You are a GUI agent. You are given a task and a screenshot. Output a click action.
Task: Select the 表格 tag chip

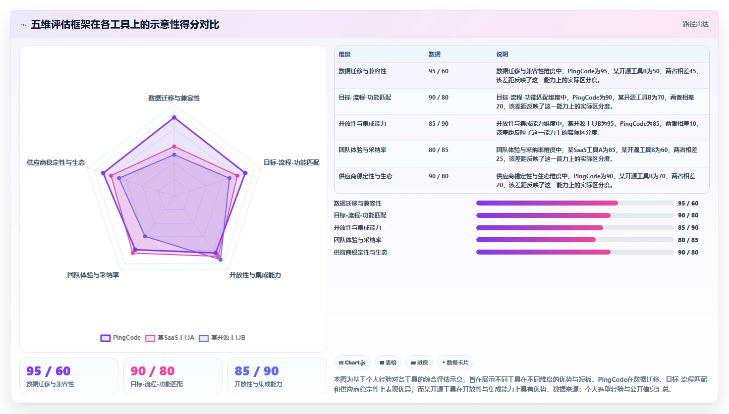388,362
